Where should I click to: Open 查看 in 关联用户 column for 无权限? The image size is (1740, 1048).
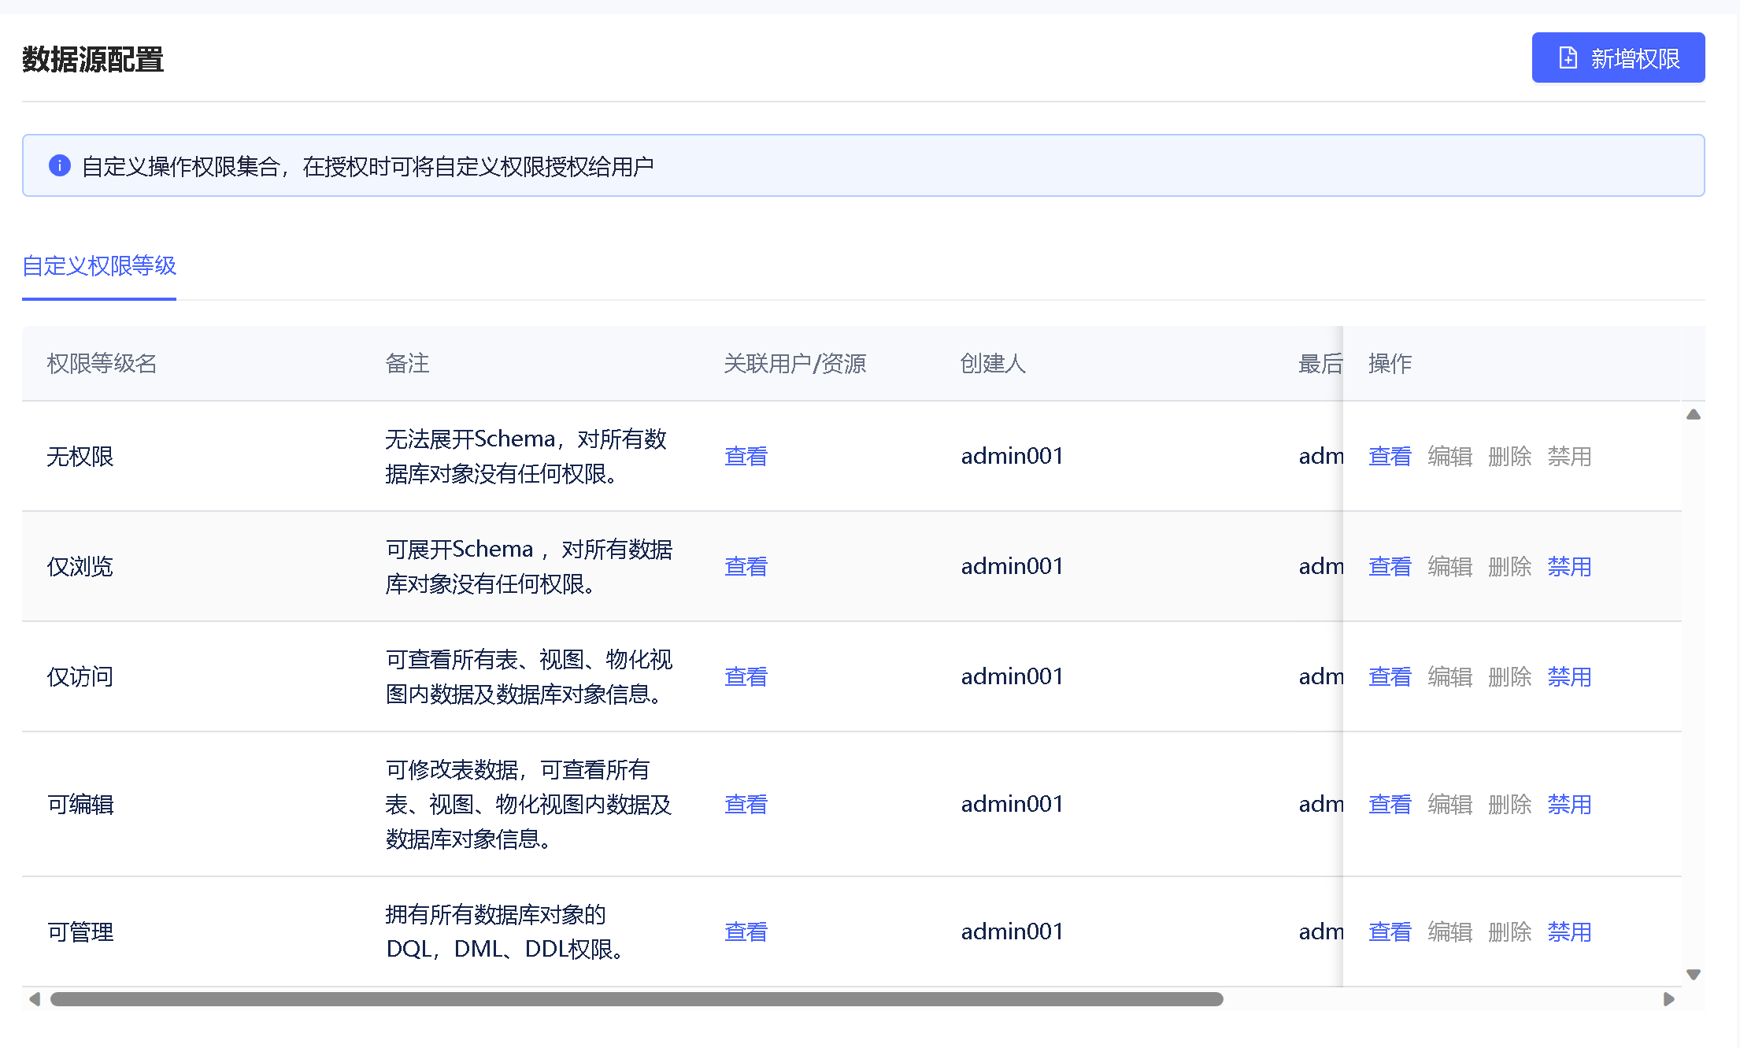point(746,457)
